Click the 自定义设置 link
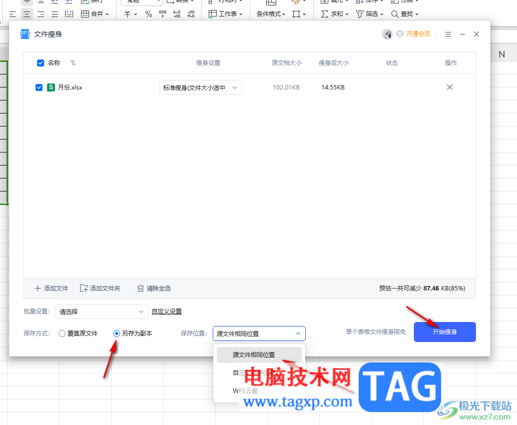Viewport: 517px width, 425px height. coord(167,311)
